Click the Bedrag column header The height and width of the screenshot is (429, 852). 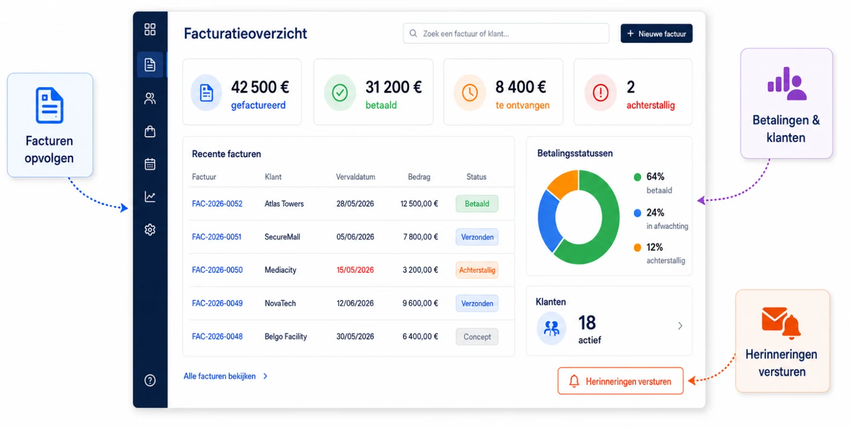coord(419,177)
